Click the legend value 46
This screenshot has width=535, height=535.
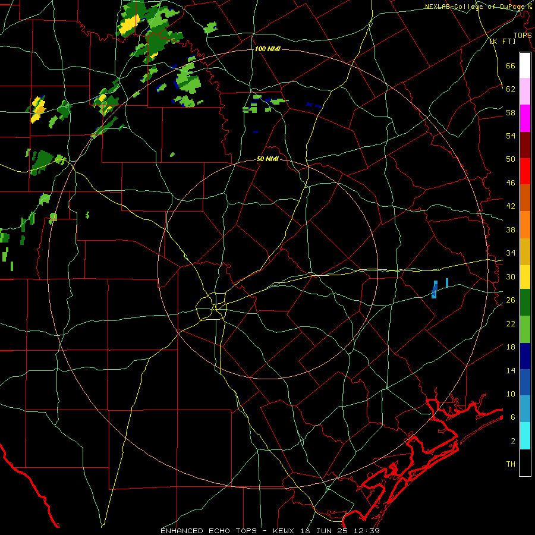tap(511, 183)
